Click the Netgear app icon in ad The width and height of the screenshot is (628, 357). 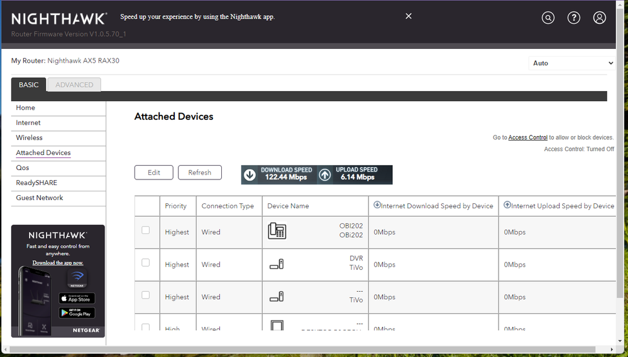(77, 278)
